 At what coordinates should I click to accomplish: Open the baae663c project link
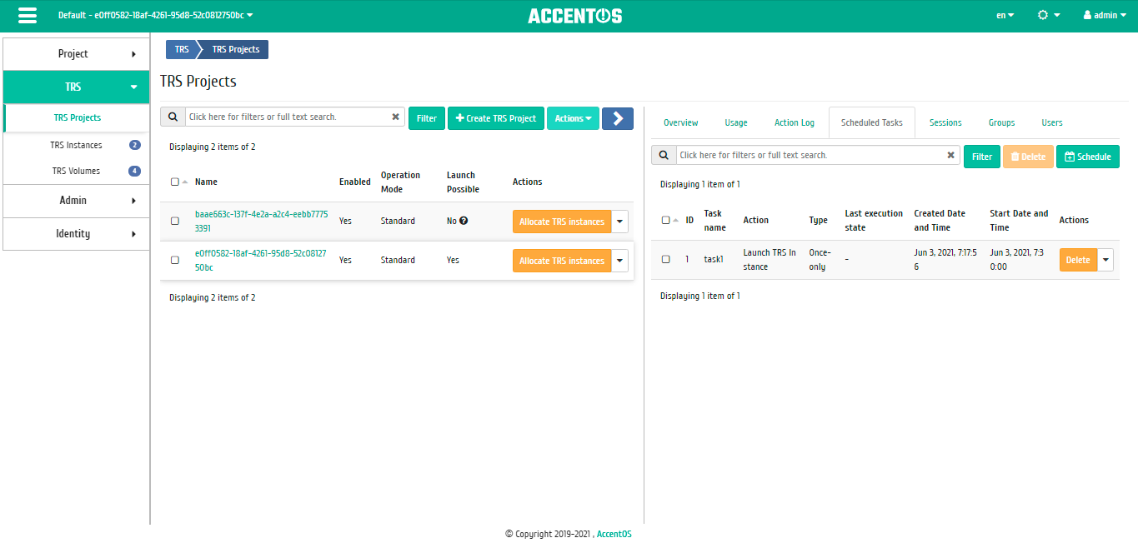pyautogui.click(x=261, y=221)
